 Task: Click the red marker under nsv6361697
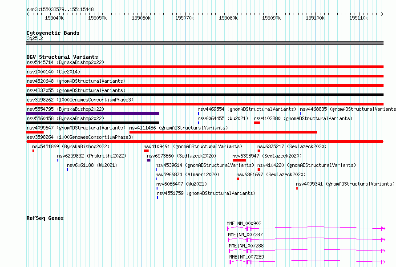238,179
